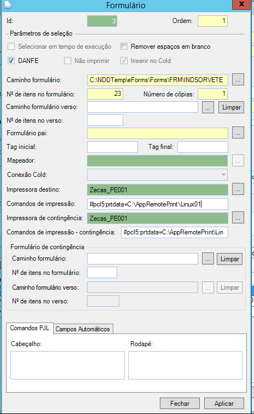This screenshot has height=414, width=254.
Task: Click the Nº de itens no verso field
Action: 105,120
